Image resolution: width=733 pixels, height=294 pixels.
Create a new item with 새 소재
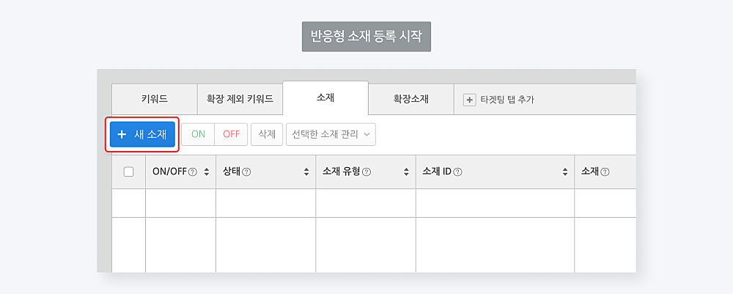coord(143,134)
